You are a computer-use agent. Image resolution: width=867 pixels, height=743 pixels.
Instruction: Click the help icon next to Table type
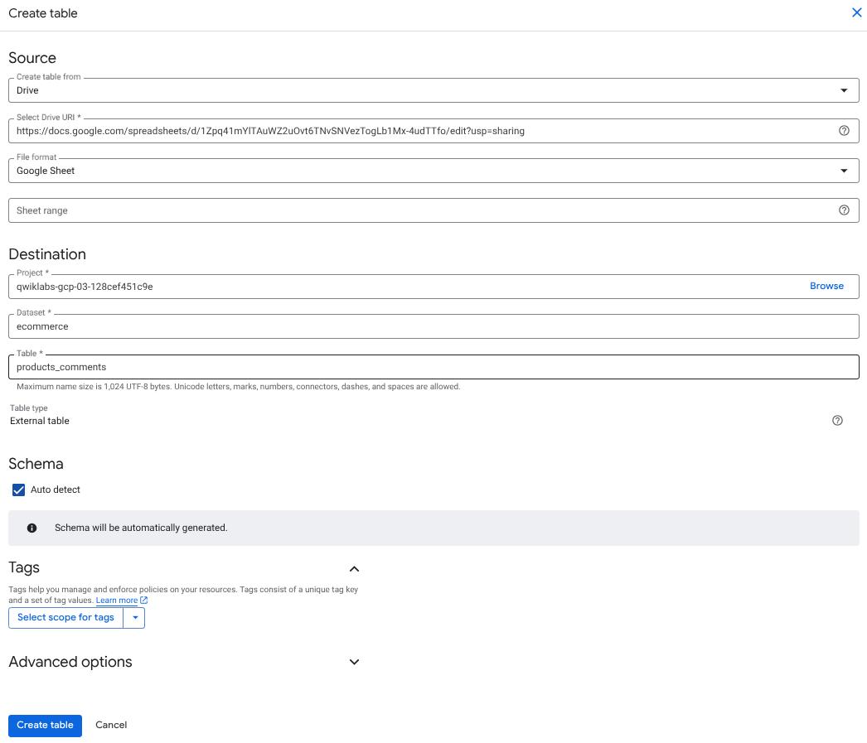(837, 420)
